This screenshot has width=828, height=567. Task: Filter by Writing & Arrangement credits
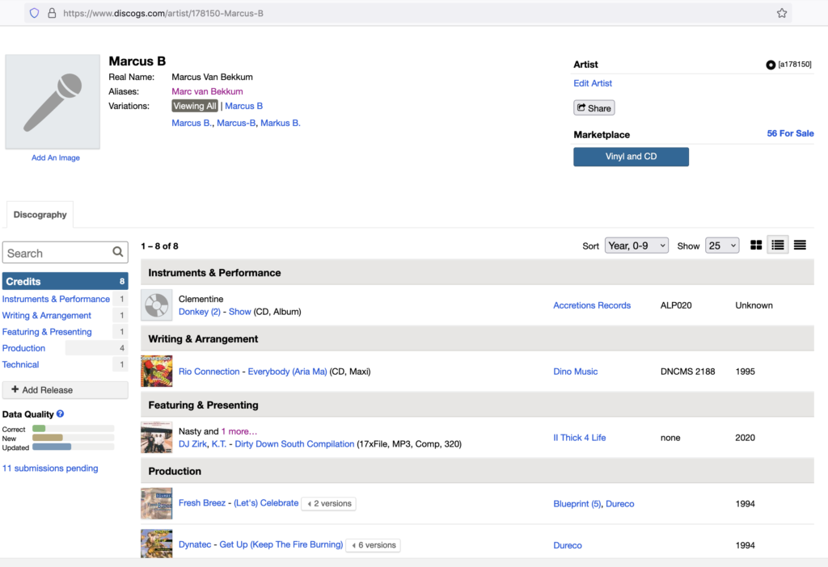(x=46, y=316)
